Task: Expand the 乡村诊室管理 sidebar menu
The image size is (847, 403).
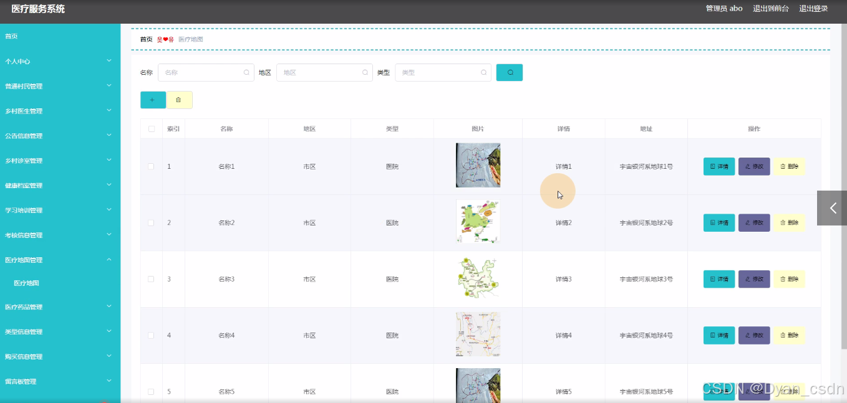Action: tap(60, 161)
